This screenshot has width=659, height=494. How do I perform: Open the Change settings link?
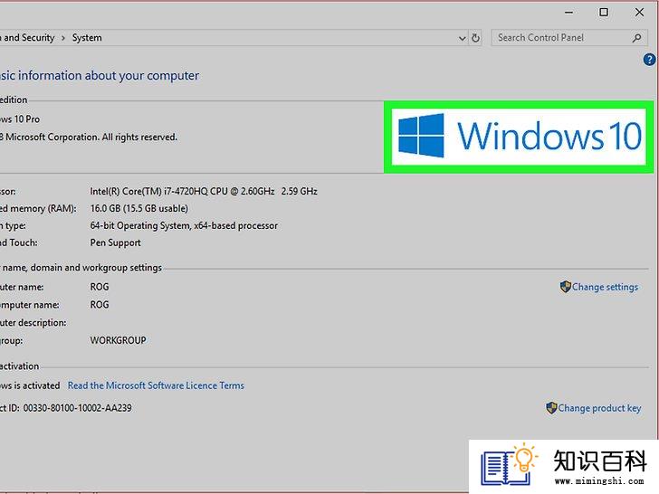coord(605,287)
